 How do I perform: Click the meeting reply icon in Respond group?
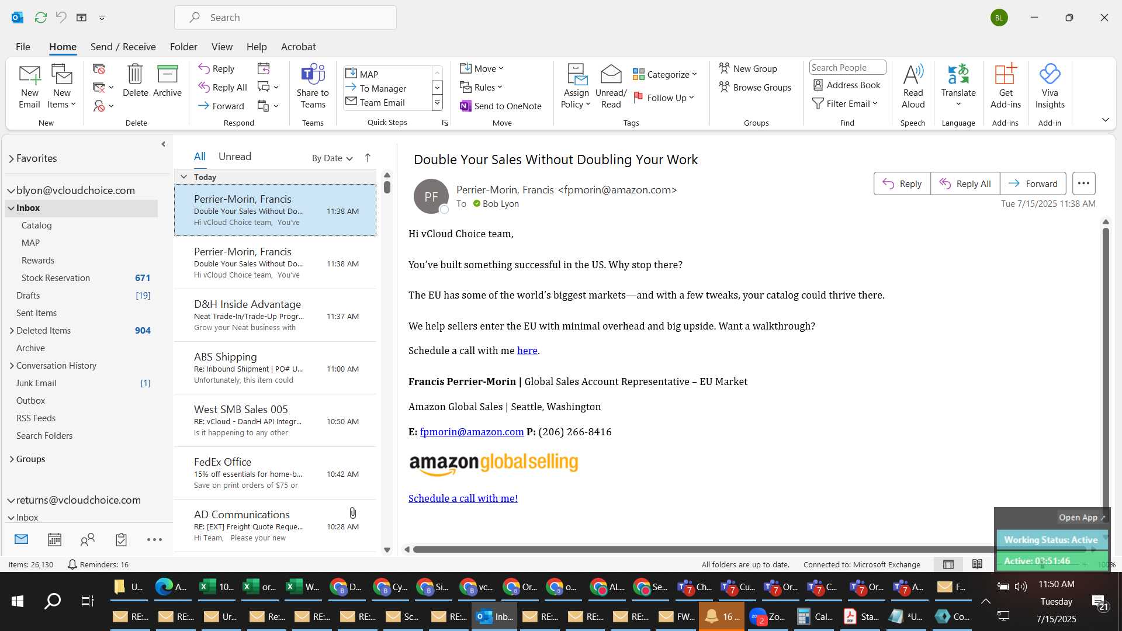(x=264, y=68)
